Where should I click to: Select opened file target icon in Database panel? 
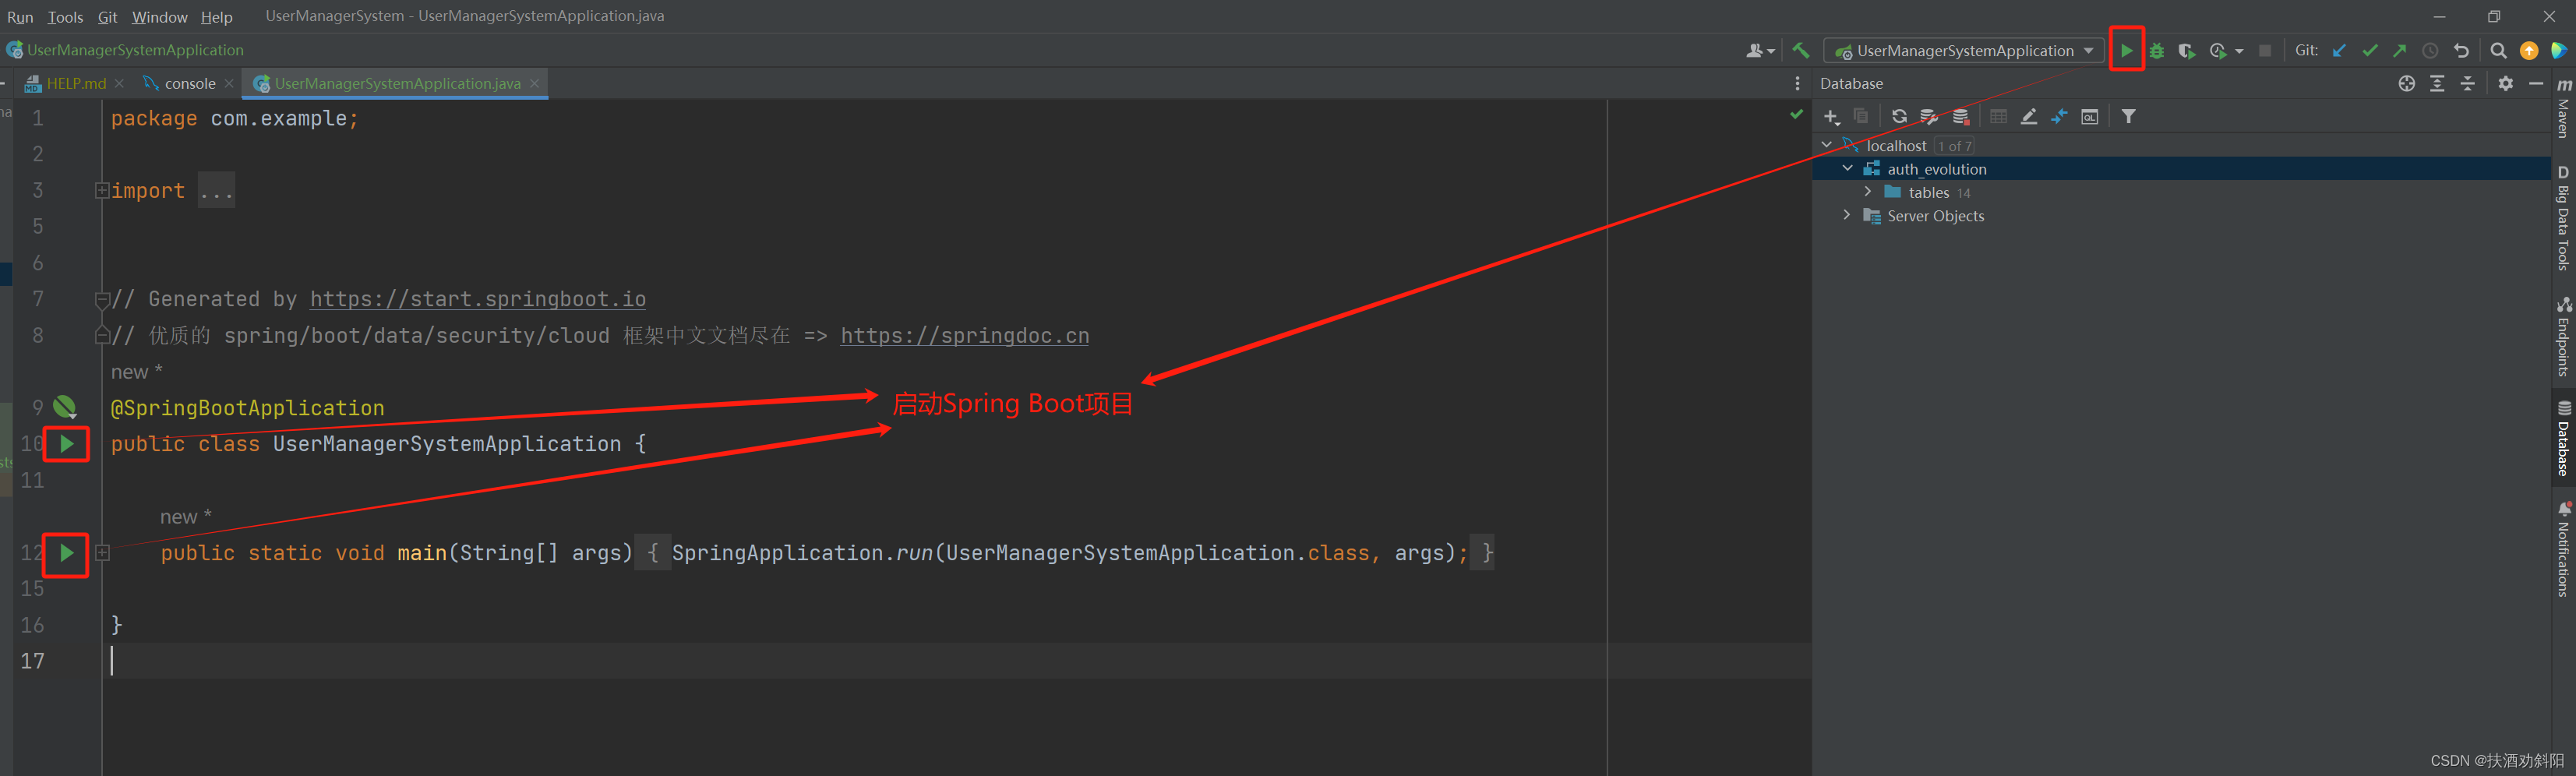point(2407,84)
